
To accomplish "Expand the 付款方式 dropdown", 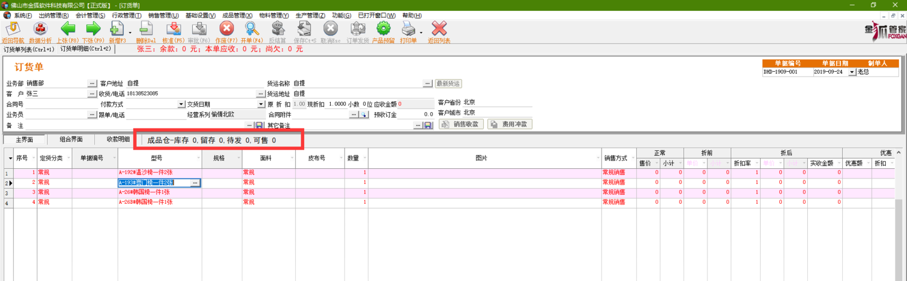I will click(181, 104).
